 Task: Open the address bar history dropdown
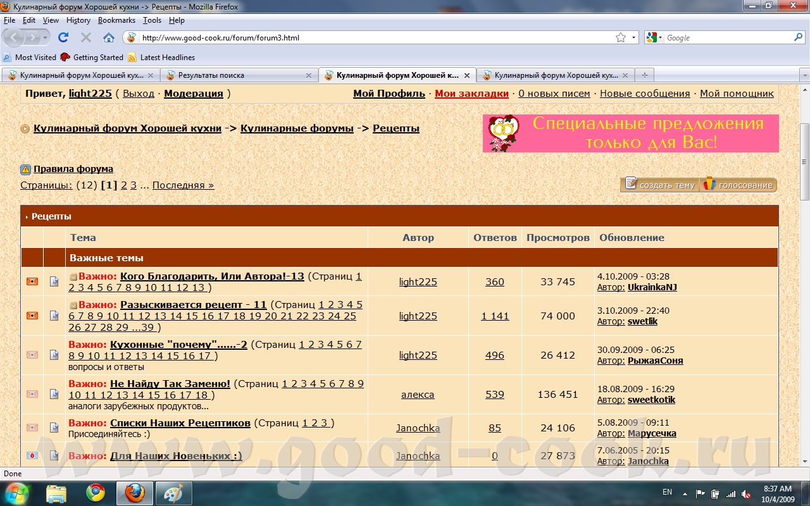[x=634, y=38]
